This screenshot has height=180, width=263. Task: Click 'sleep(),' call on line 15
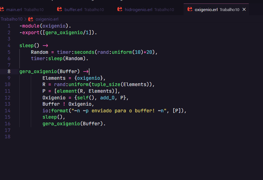pyautogui.click(x=54, y=117)
